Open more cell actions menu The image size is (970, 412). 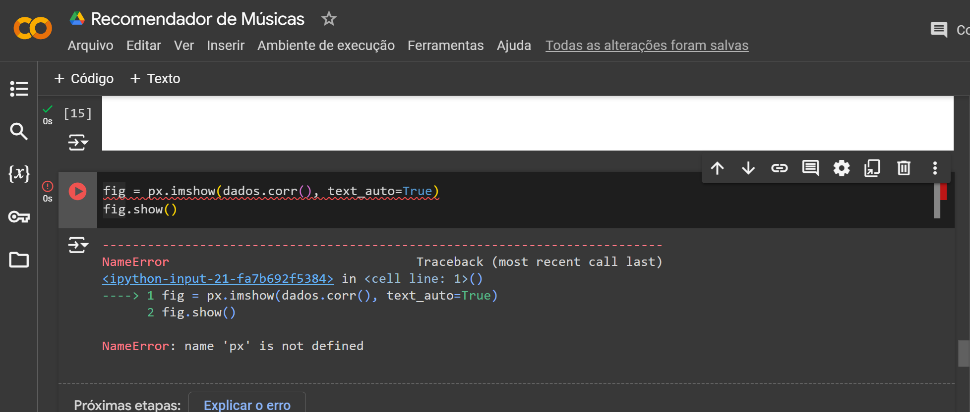935,168
